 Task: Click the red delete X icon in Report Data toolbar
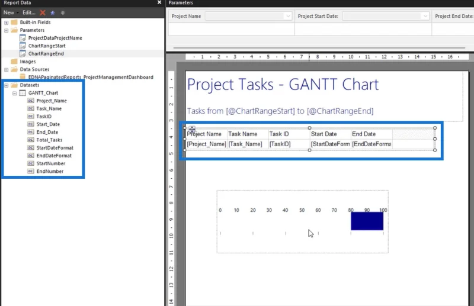pyautogui.click(x=43, y=12)
